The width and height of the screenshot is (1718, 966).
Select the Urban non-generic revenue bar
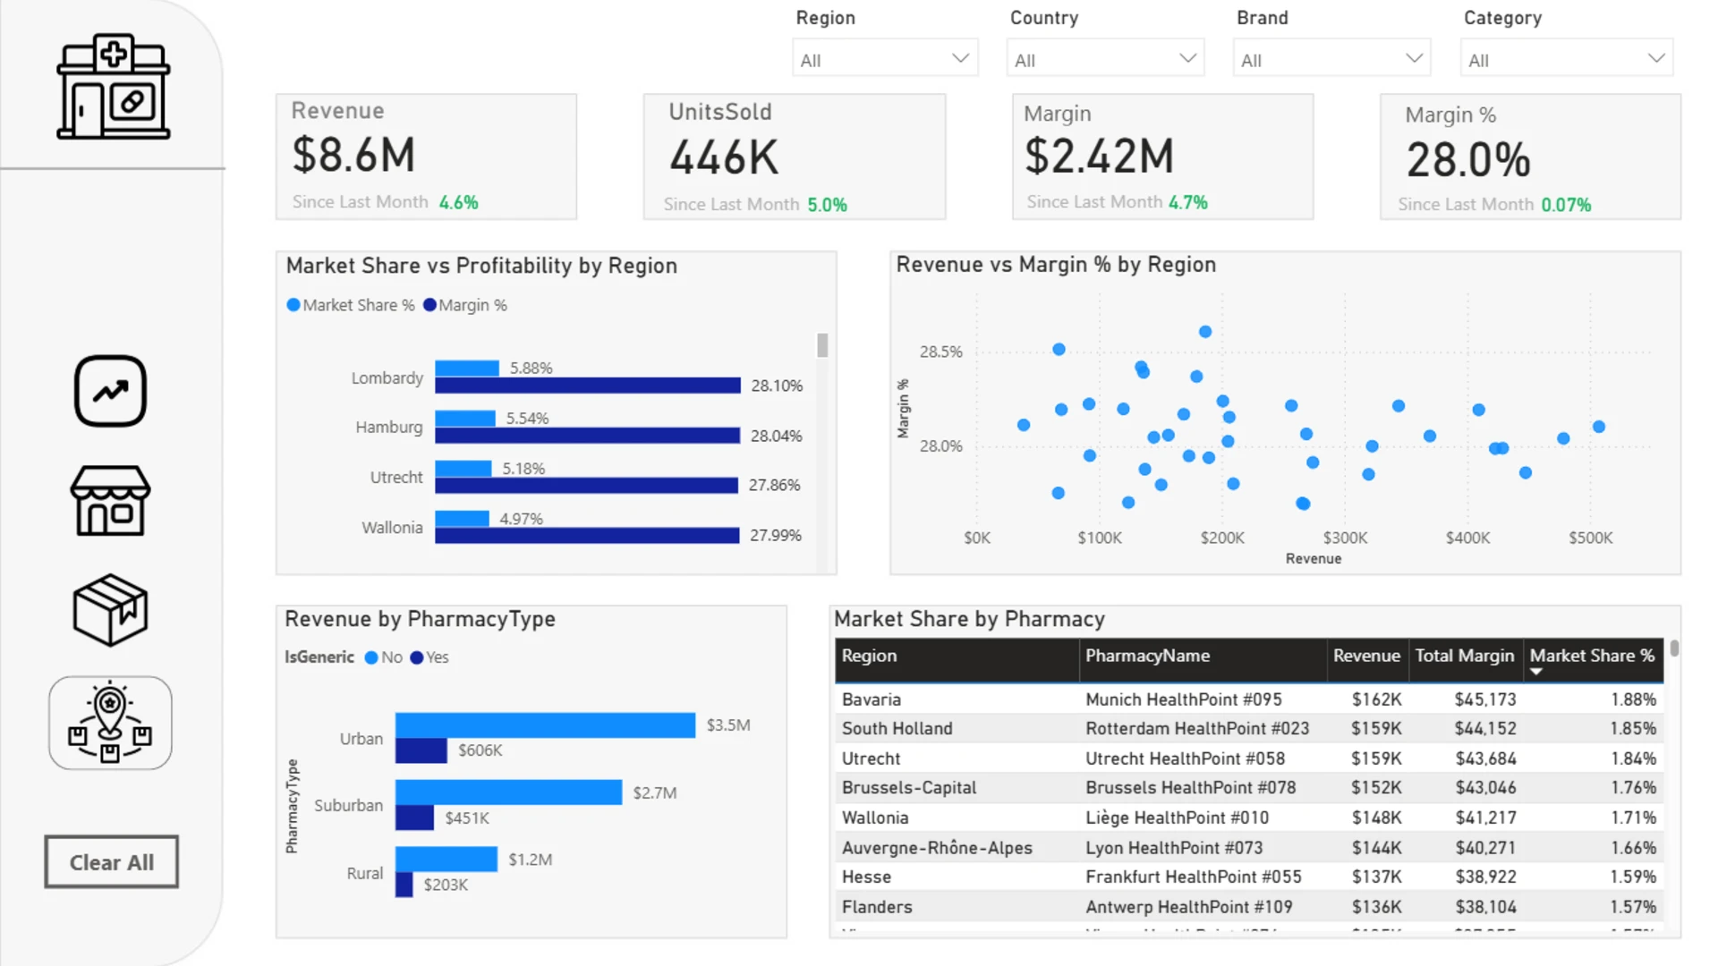pos(545,725)
